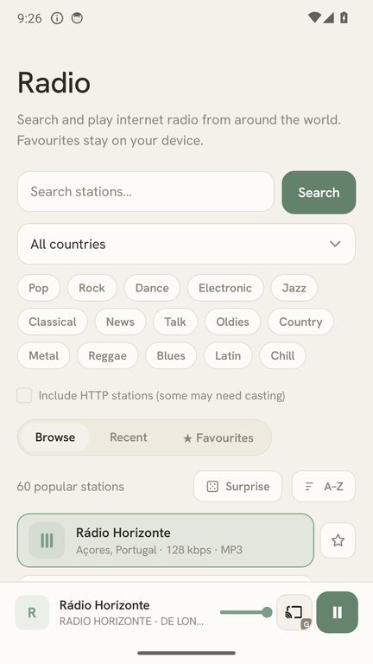373x664 pixels.
Task: Switch to the Favourites tab
Action: pos(218,437)
